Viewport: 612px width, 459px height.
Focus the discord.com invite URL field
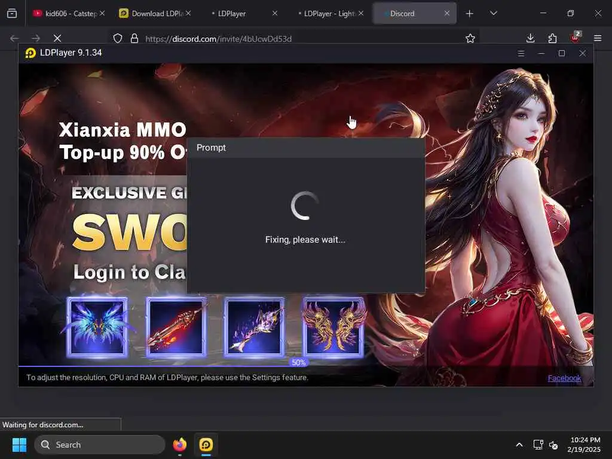pyautogui.click(x=218, y=39)
